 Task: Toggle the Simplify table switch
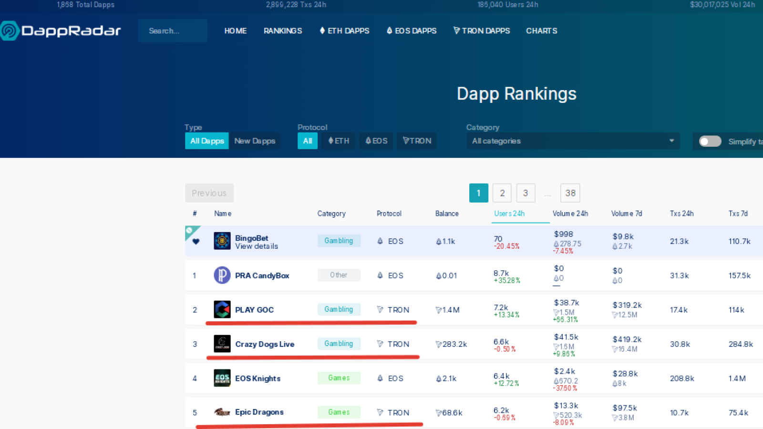710,142
